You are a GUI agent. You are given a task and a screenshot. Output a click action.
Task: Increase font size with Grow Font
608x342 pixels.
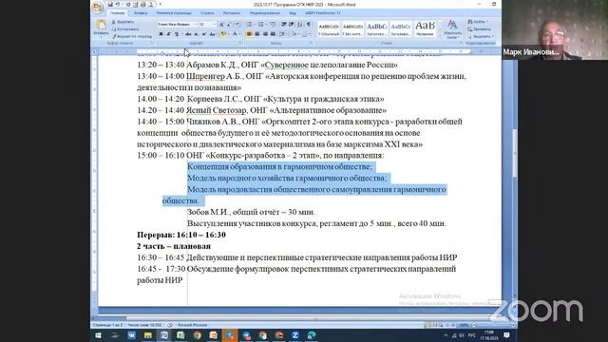click(x=221, y=25)
